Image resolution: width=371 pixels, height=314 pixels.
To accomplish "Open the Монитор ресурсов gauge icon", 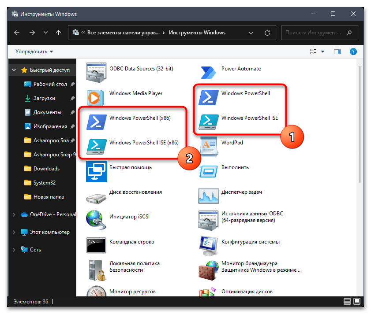I will coord(96,291).
